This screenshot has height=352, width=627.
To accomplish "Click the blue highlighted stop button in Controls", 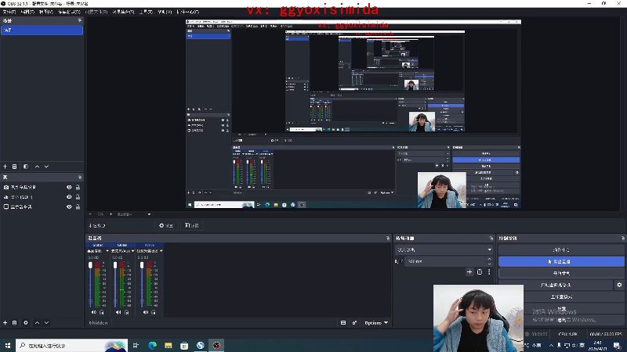I will tap(561, 262).
